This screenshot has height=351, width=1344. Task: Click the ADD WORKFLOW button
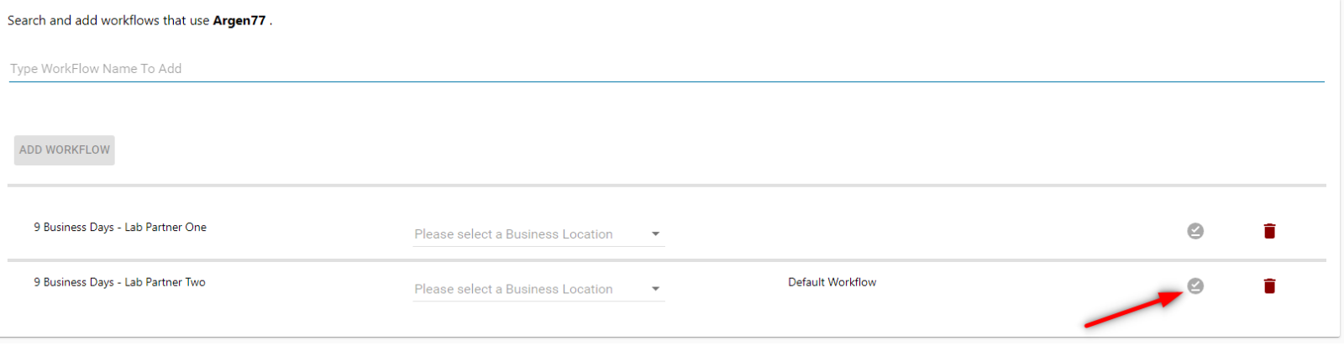click(65, 149)
